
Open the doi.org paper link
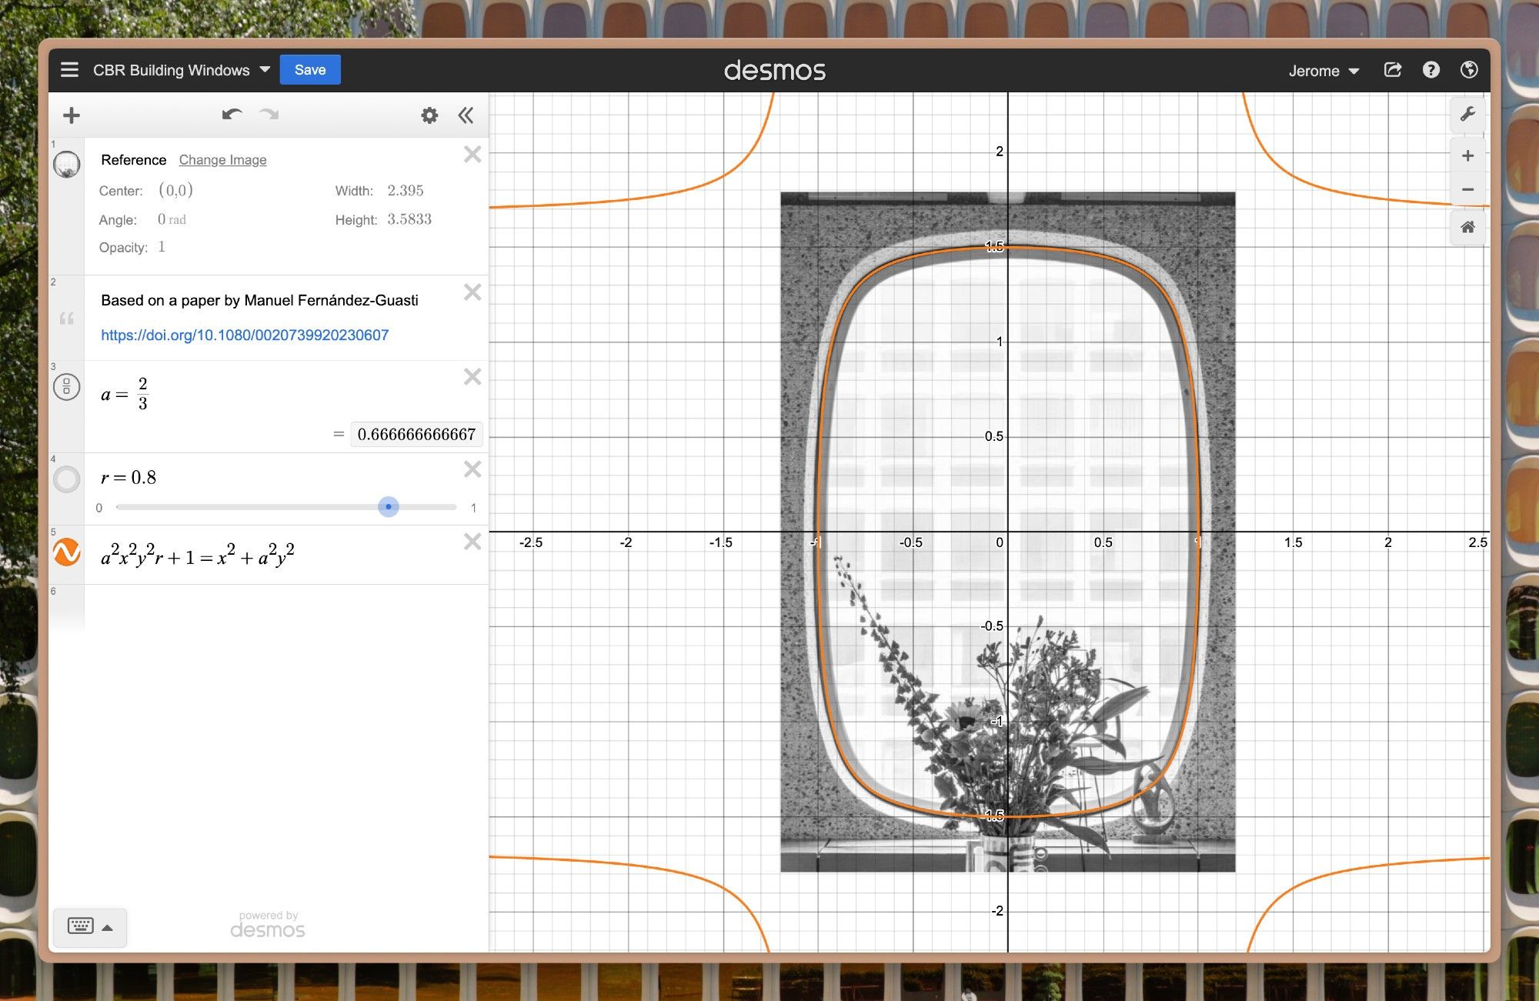coord(245,335)
